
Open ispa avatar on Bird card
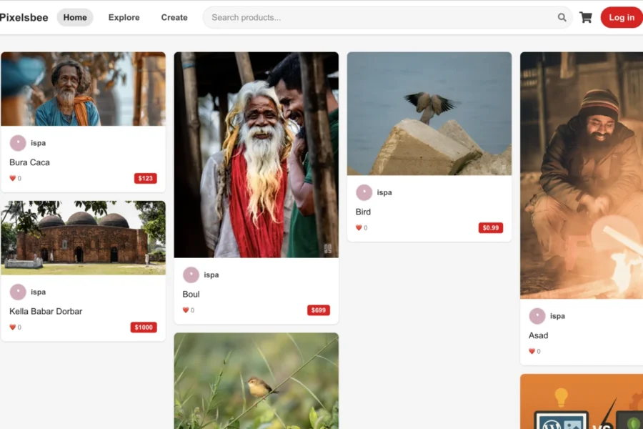(x=364, y=192)
